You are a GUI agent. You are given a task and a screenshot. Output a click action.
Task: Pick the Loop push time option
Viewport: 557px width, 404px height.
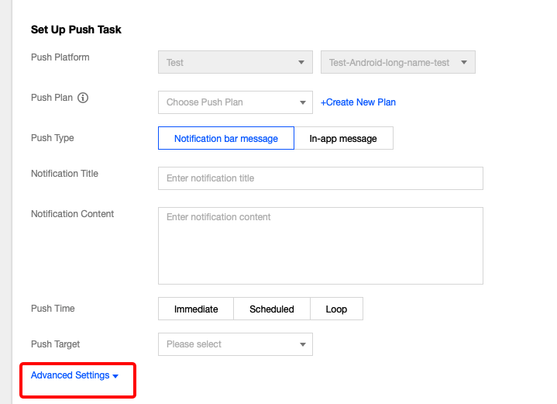pos(336,309)
